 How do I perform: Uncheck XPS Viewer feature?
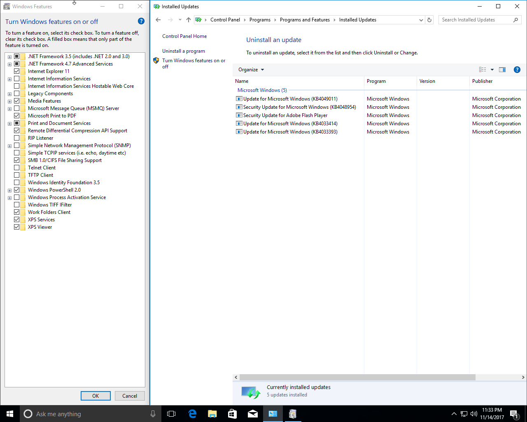tap(17, 227)
